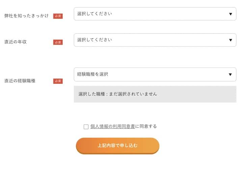Viewport: 243px width, 170px height.
Task: Click the に同意する text after the link
Action: coord(146,126)
